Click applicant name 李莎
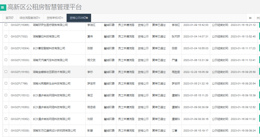The image size is (260, 137). pyautogui.click(x=90, y=72)
